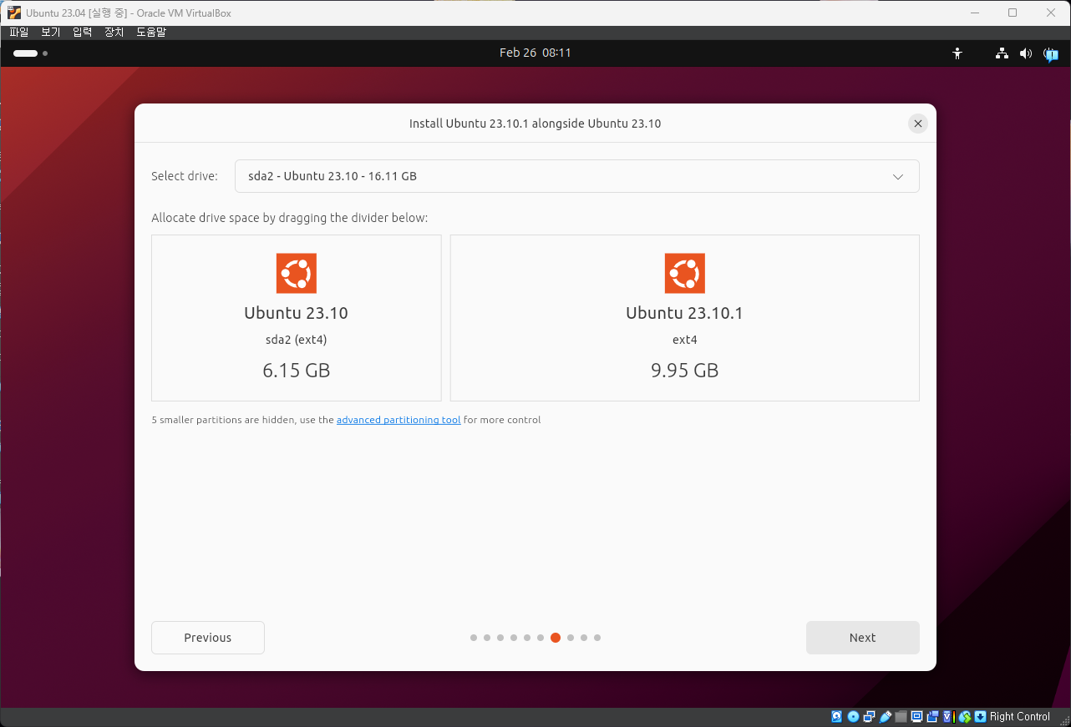The width and height of the screenshot is (1071, 727).
Task: Close the installer dialog with the X
Action: 918,124
